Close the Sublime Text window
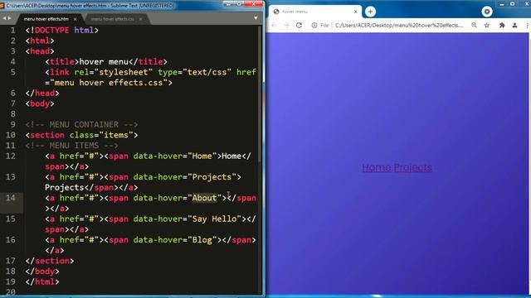 tap(253, 4)
